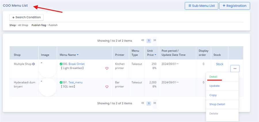259x122 pixels.
Task: Go to next page in top pagination
Action: pos(155,40)
